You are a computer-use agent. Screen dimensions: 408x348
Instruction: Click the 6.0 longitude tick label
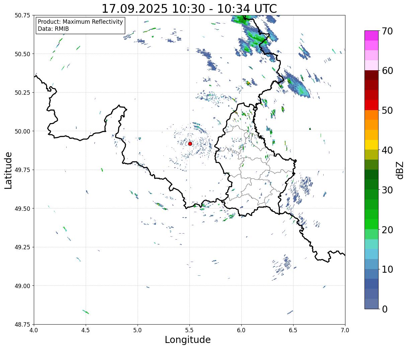tap(241, 330)
